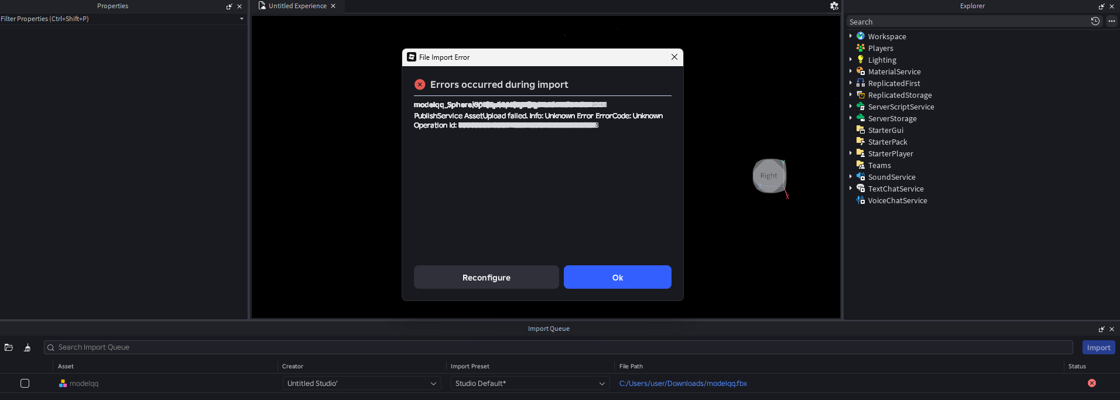Check the modelqq row checkbox
This screenshot has height=400, width=1120.
pos(25,383)
